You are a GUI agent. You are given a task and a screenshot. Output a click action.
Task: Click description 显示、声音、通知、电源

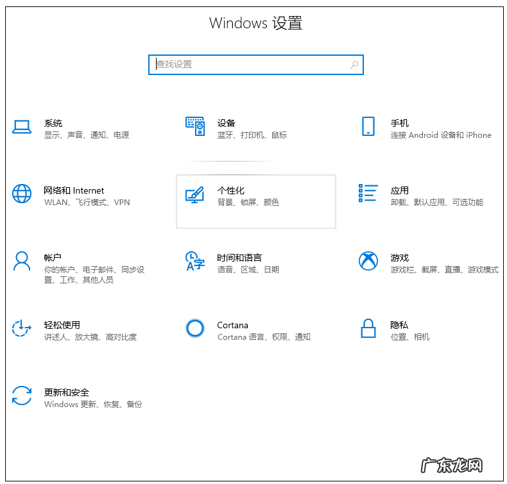87,135
